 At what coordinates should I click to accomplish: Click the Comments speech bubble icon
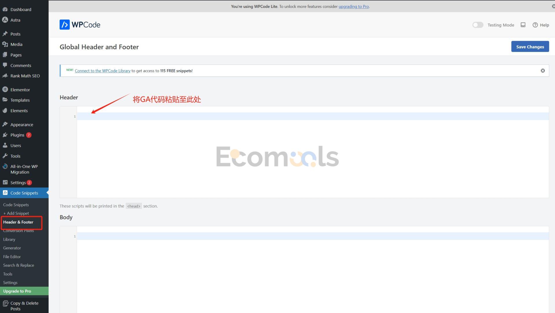[5, 65]
